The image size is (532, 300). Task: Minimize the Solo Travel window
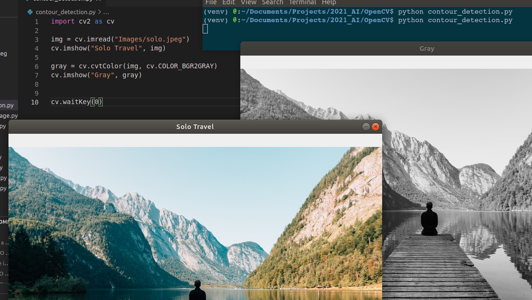(366, 126)
